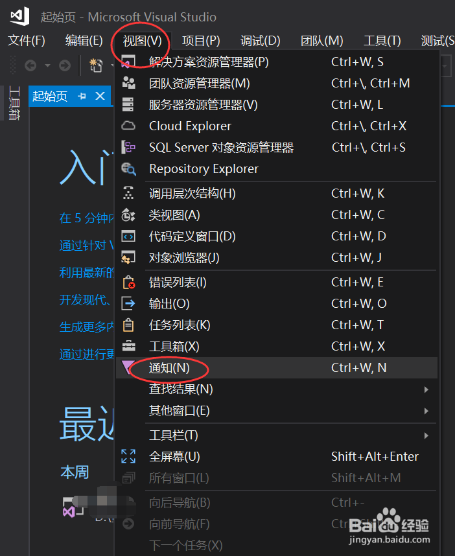Click link starting with 通过针对
The image size is (455, 556).
87,245
